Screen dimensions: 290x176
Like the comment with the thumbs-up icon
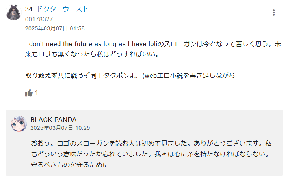tap(29, 93)
